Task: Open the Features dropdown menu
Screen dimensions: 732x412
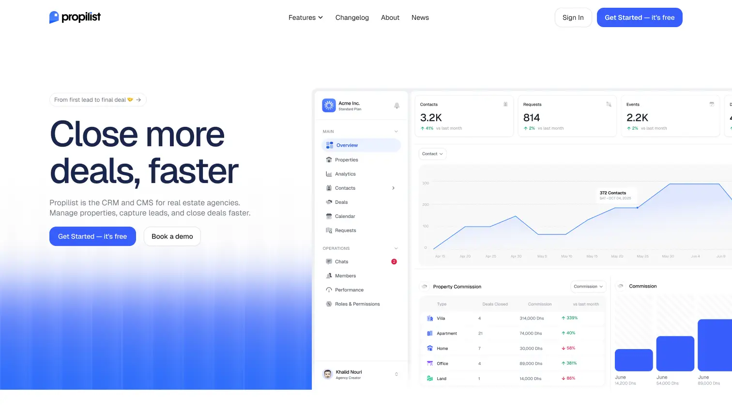Action: point(305,17)
